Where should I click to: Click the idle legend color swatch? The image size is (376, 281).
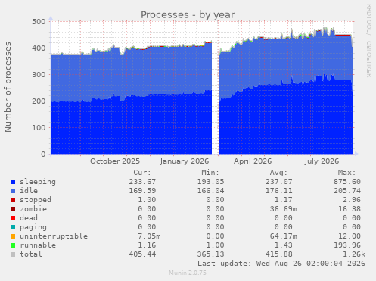click(13, 191)
